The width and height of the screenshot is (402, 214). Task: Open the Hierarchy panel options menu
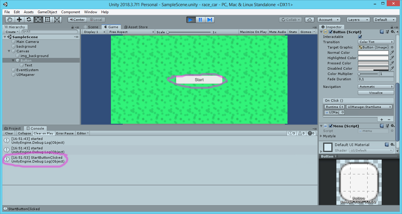point(77,27)
